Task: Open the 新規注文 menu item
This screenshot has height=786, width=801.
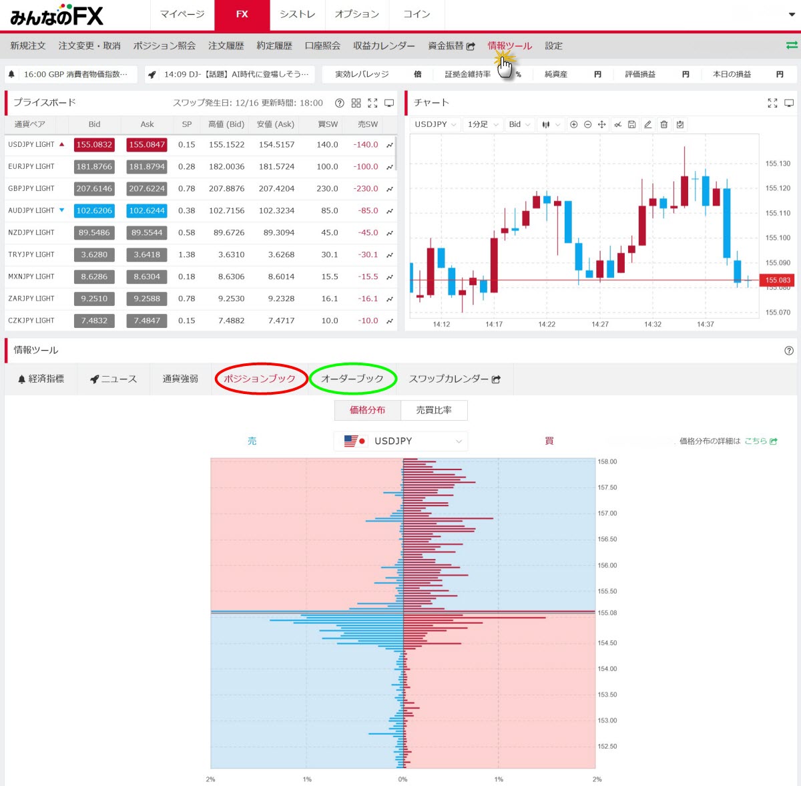Action: [x=28, y=46]
